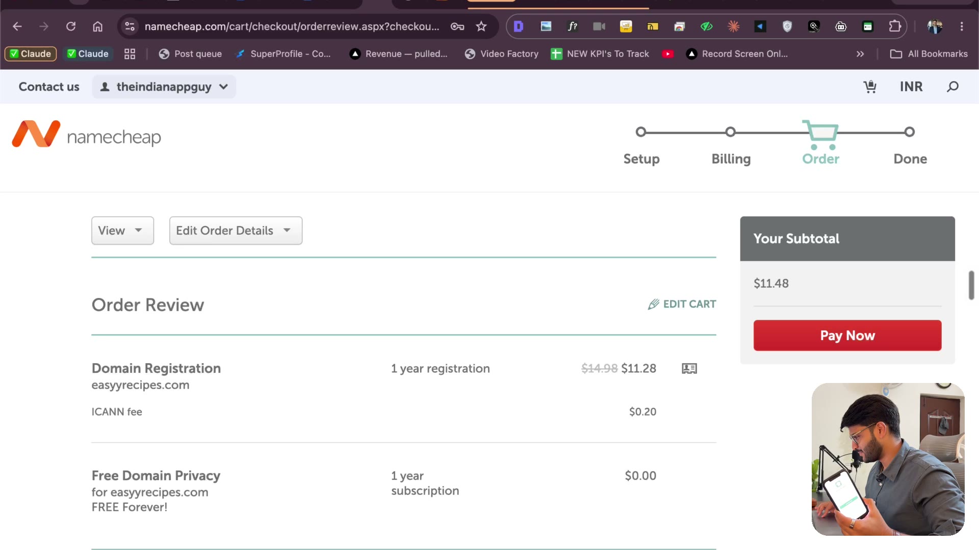This screenshot has height=550, width=979.
Task: Click the Namecheap logo
Action: 87,134
